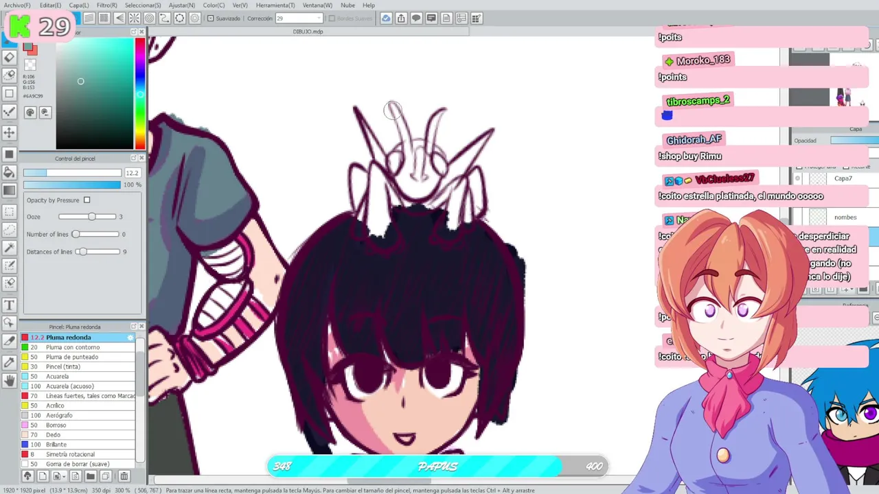This screenshot has height=494, width=879.
Task: Switch to the DIBUJO.mdp document tab
Action: tap(308, 32)
